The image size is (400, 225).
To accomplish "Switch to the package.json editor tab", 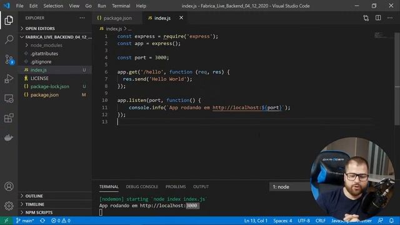I will point(117,18).
